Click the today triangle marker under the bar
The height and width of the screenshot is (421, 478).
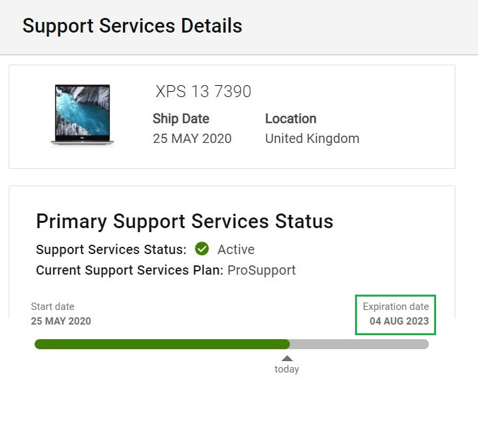click(x=287, y=358)
